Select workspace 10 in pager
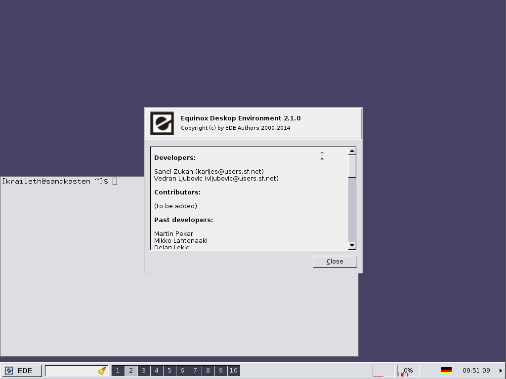 234,371
